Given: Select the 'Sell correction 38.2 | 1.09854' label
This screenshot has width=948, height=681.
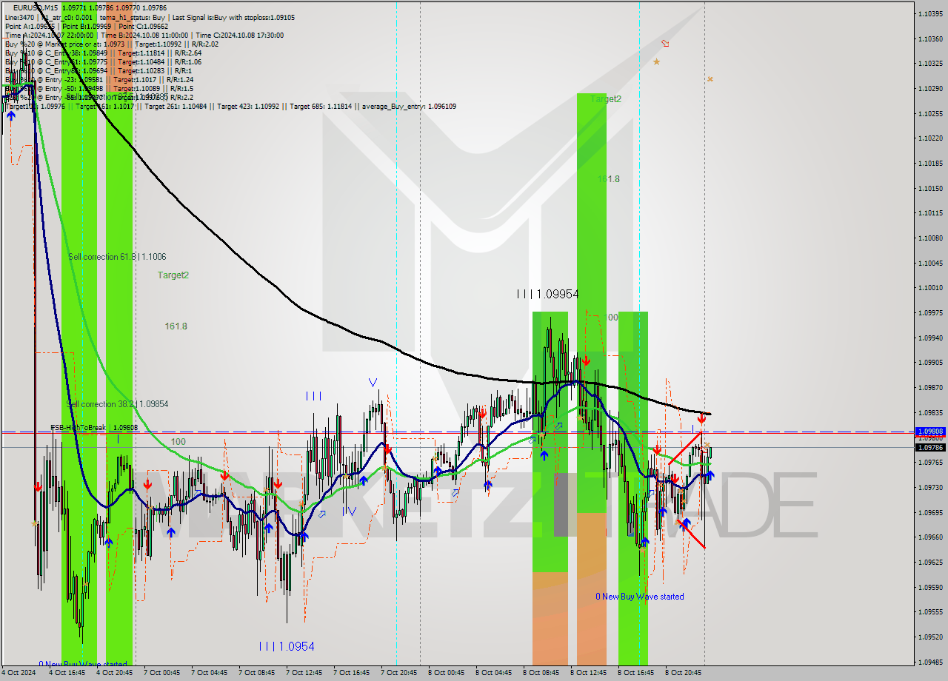Looking at the screenshot, I should coord(118,404).
